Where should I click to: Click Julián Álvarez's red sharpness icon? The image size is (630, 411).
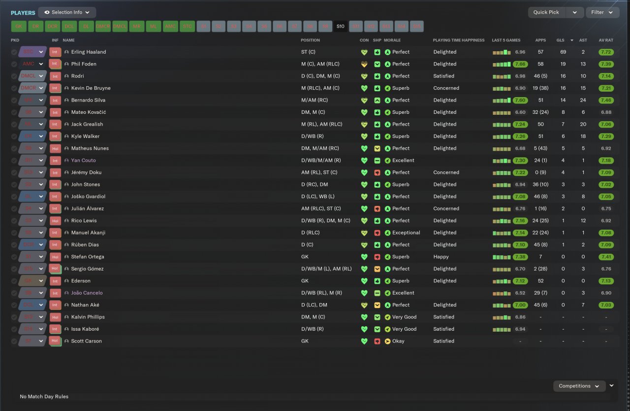coord(377,208)
